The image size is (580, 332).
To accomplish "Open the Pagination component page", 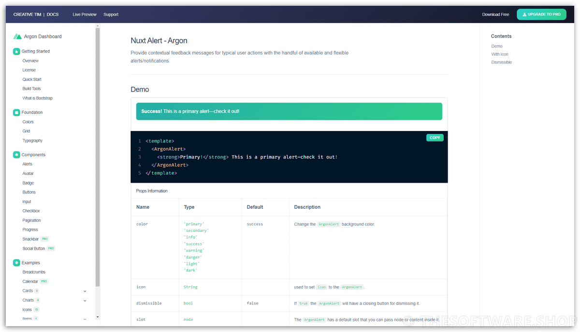I will point(31,220).
